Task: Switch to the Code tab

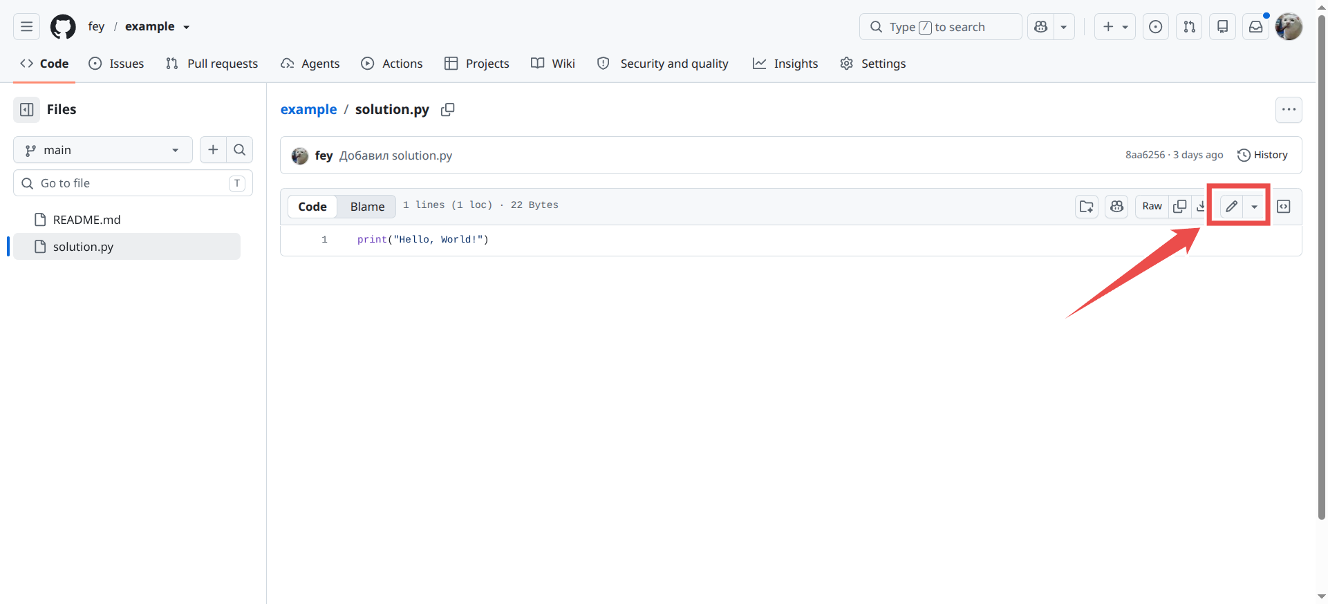Action: pyautogui.click(x=44, y=64)
